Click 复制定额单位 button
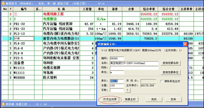 (170, 72)
